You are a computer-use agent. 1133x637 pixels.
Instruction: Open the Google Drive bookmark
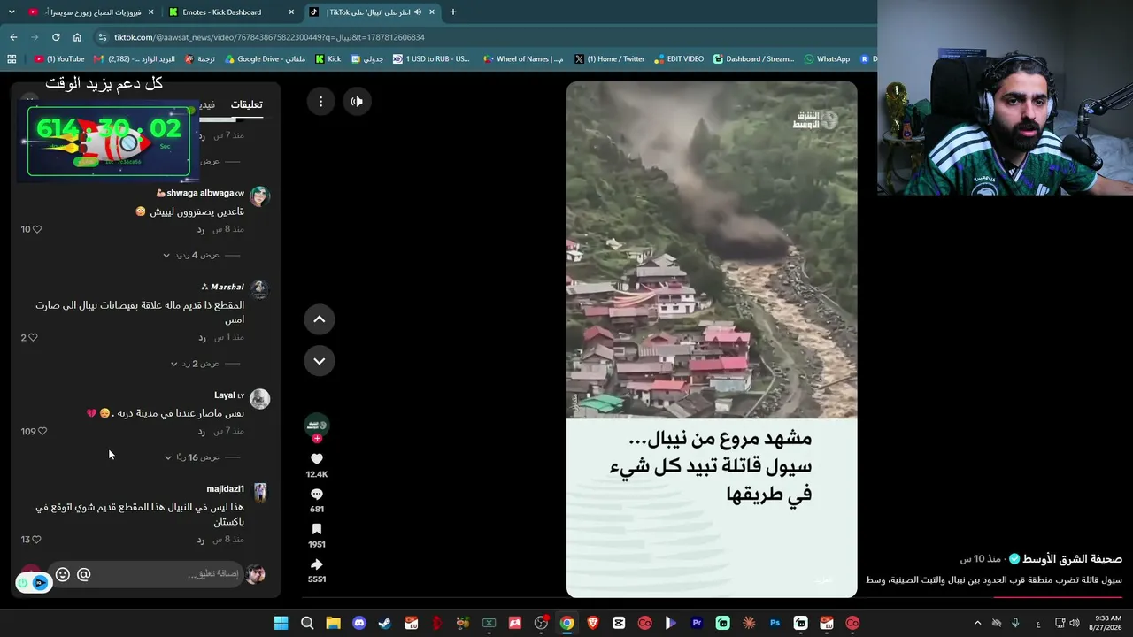[265, 59]
